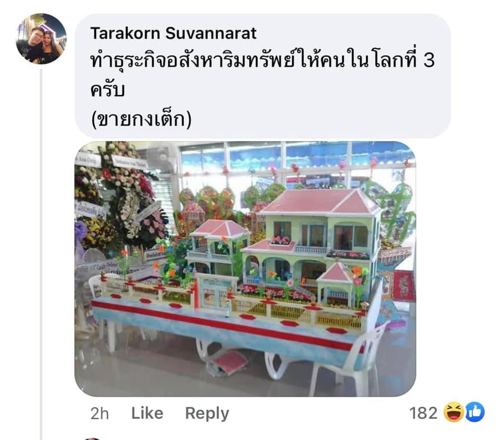500x440 pixels.
Task: Click the "(ขายกงเต็ก)" text line
Action: [141, 120]
